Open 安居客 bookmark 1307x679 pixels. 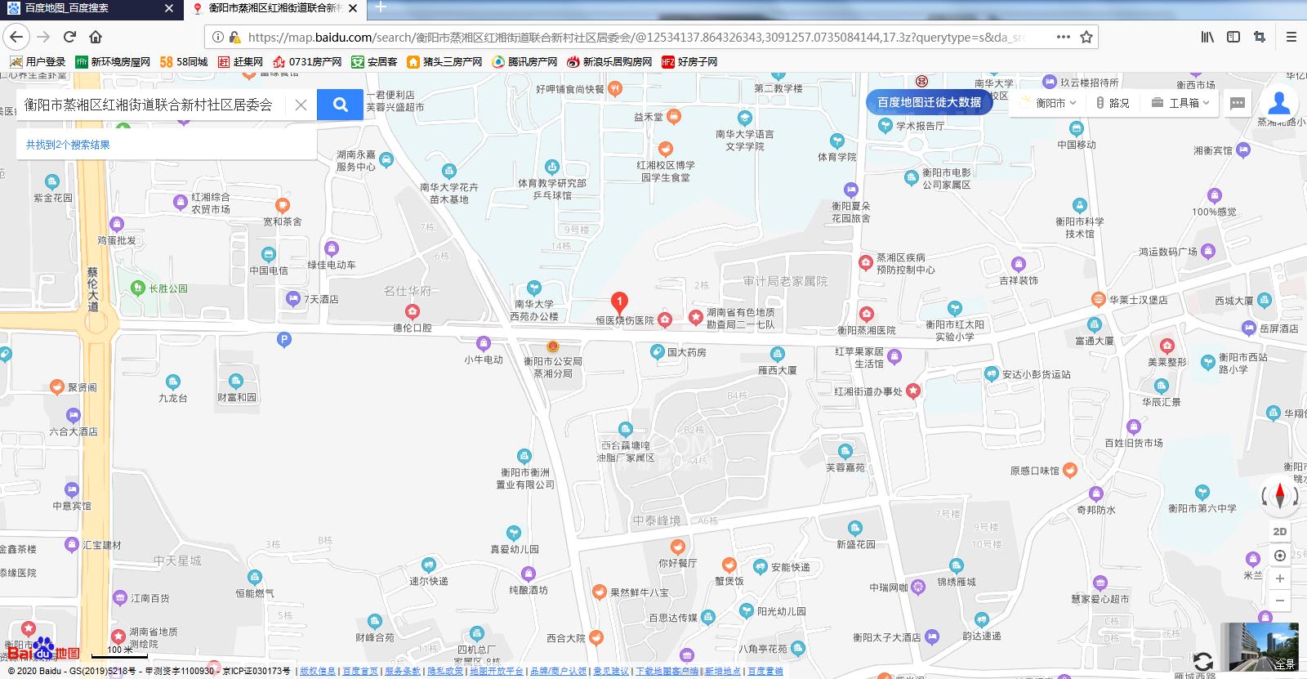[x=374, y=61]
